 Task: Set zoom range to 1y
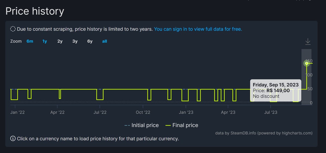point(45,41)
